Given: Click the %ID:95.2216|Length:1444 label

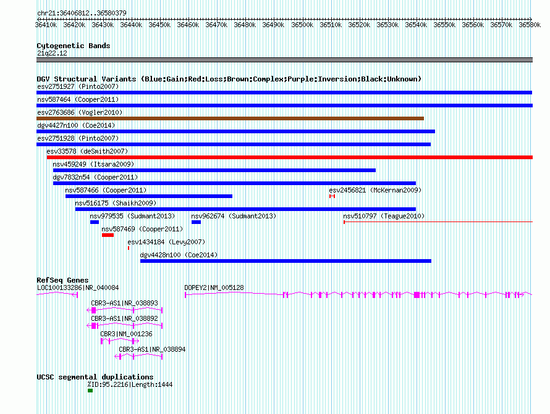Looking at the screenshot, I should 130,384.
